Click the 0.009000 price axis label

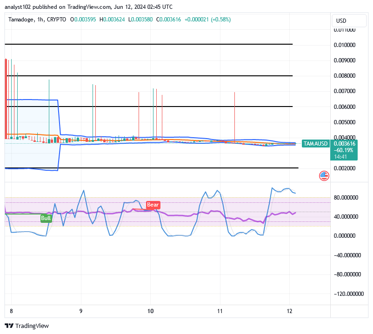click(x=345, y=60)
